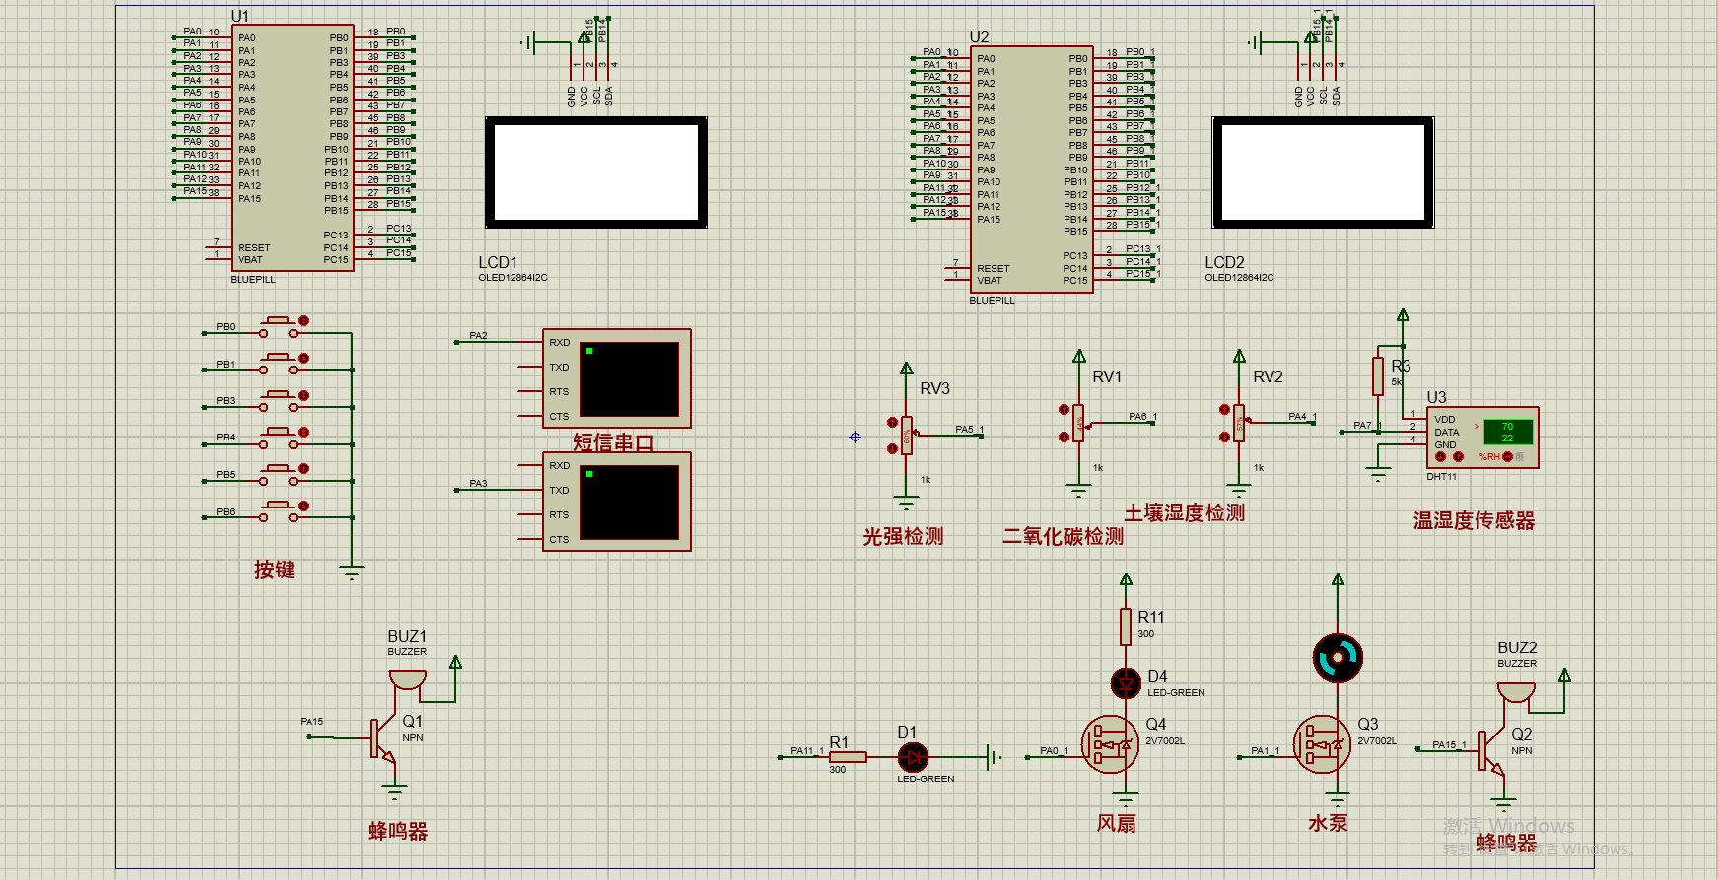The width and height of the screenshot is (1718, 880).
Task: Select the R11 300 ohm resistor
Action: (1126, 627)
